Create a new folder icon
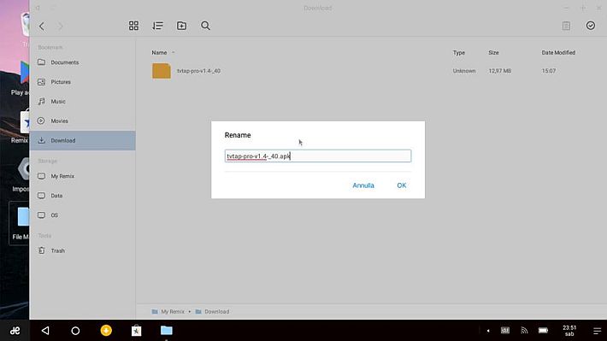This screenshot has width=607, height=341. tap(181, 26)
